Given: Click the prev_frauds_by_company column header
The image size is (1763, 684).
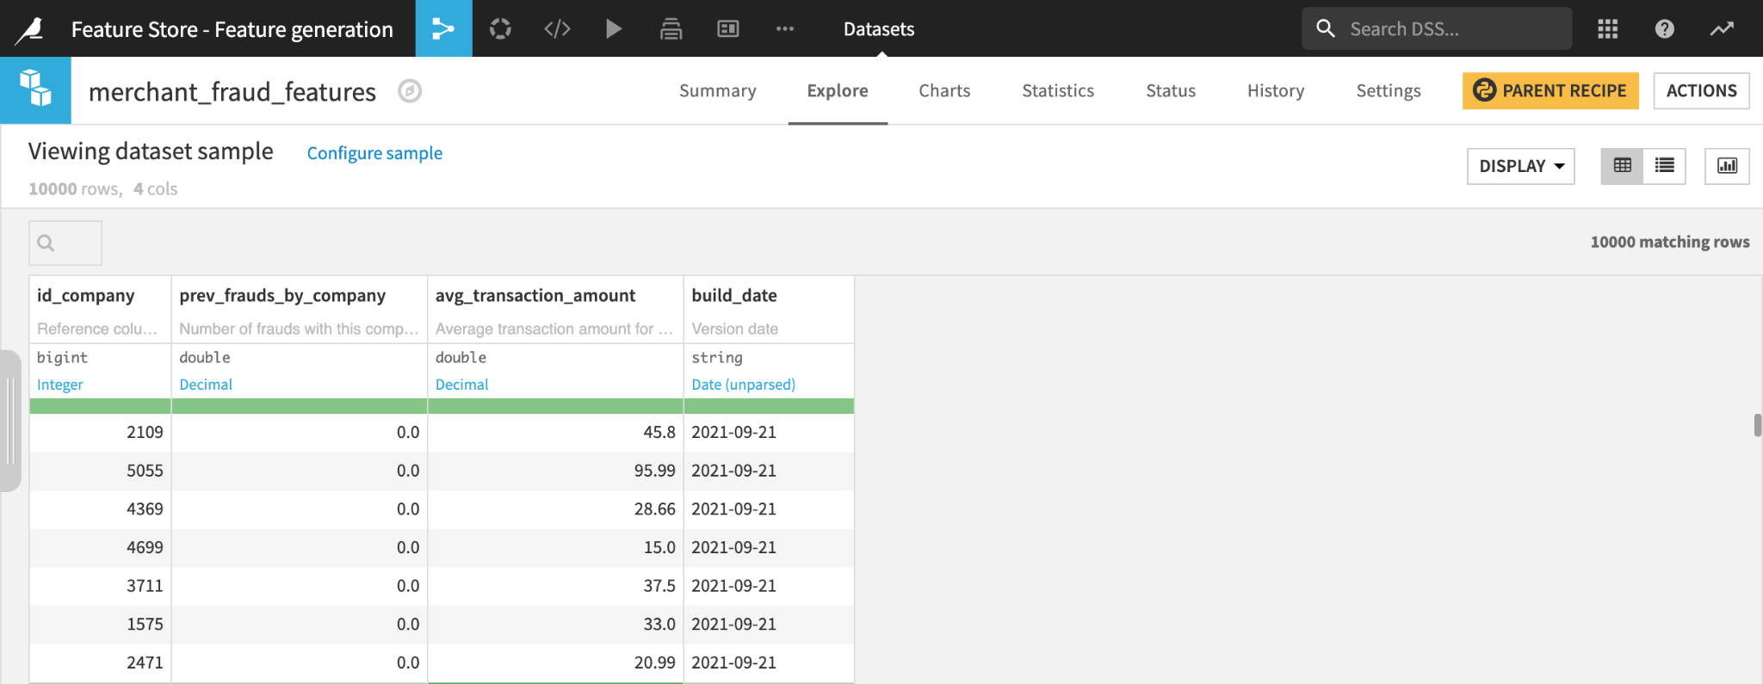Looking at the screenshot, I should (x=282, y=295).
